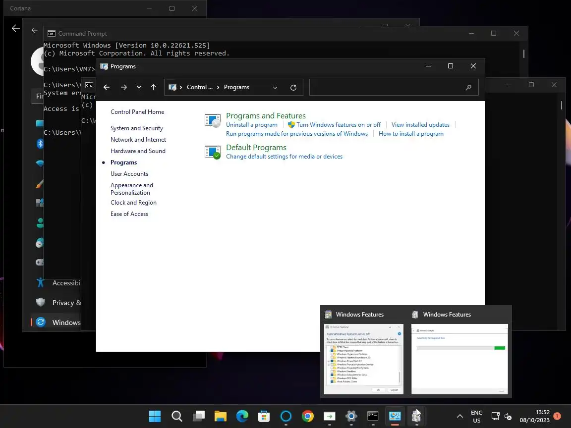571x428 pixels.
Task: Open the clock and date flyout
Action: coord(535,416)
